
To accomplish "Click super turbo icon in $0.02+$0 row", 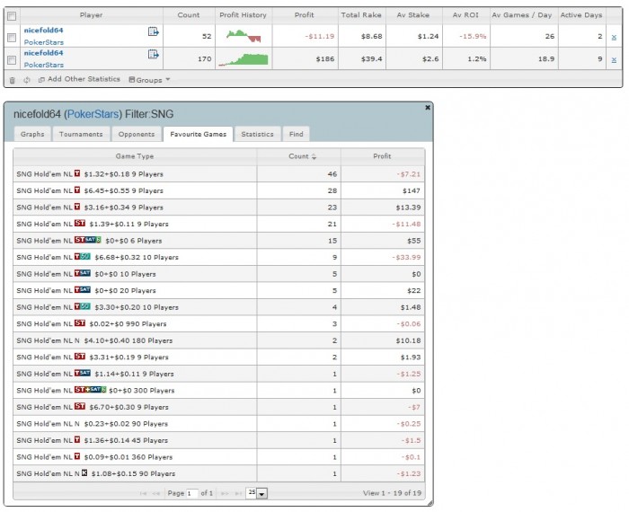I will tap(80, 323).
